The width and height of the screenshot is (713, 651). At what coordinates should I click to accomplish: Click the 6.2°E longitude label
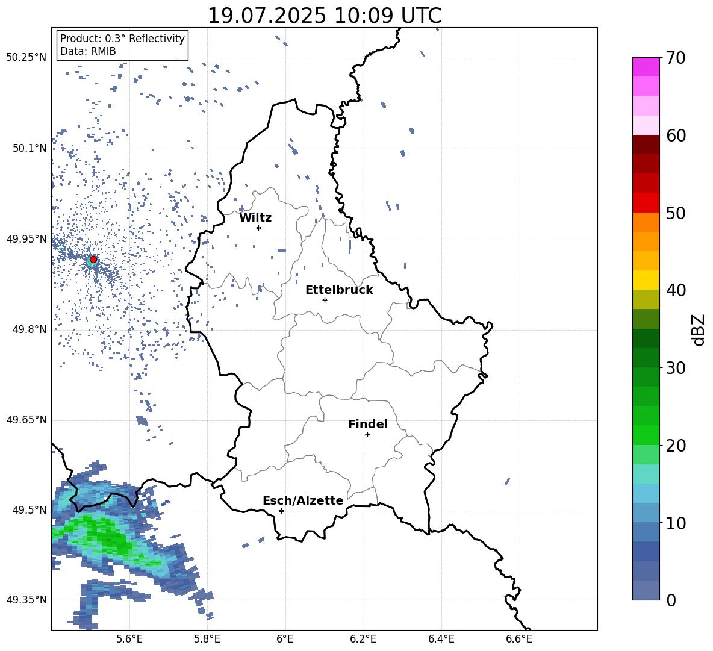(363, 639)
